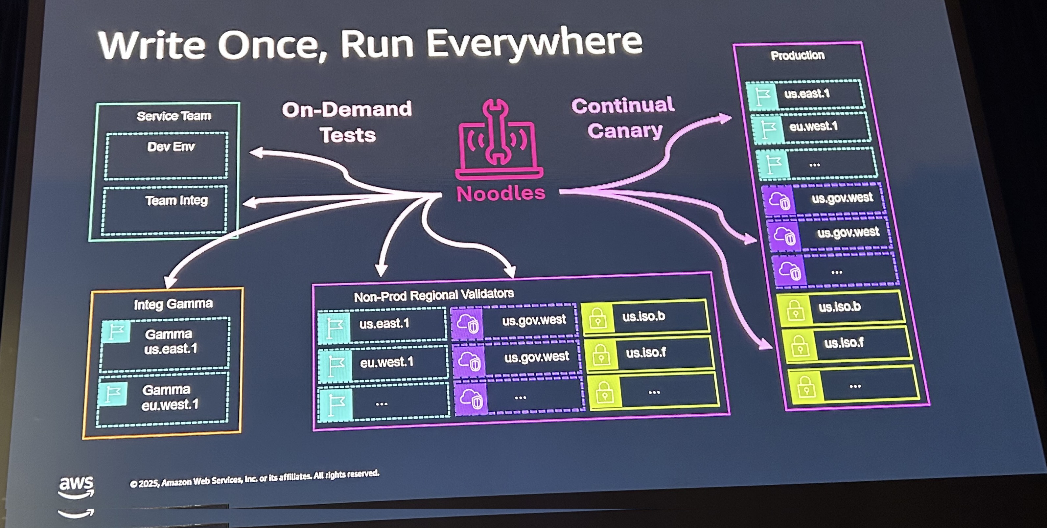Click the lock icon next to Production us.iso.f
Viewport: 1047px width, 528px height.
pyautogui.click(x=800, y=346)
